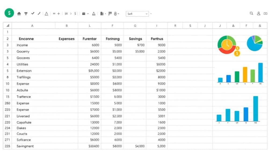Click the donut chart with clock
The width and height of the screenshot is (275, 157).
227,45
